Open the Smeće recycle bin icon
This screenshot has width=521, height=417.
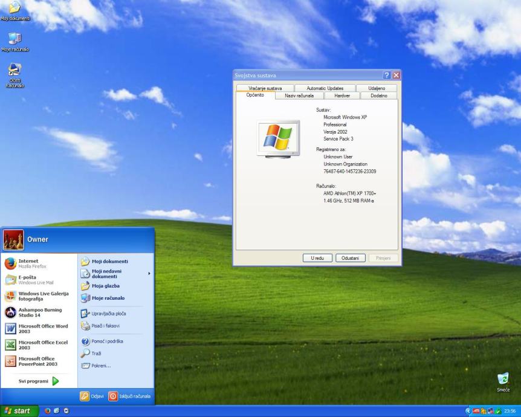tap(503, 382)
